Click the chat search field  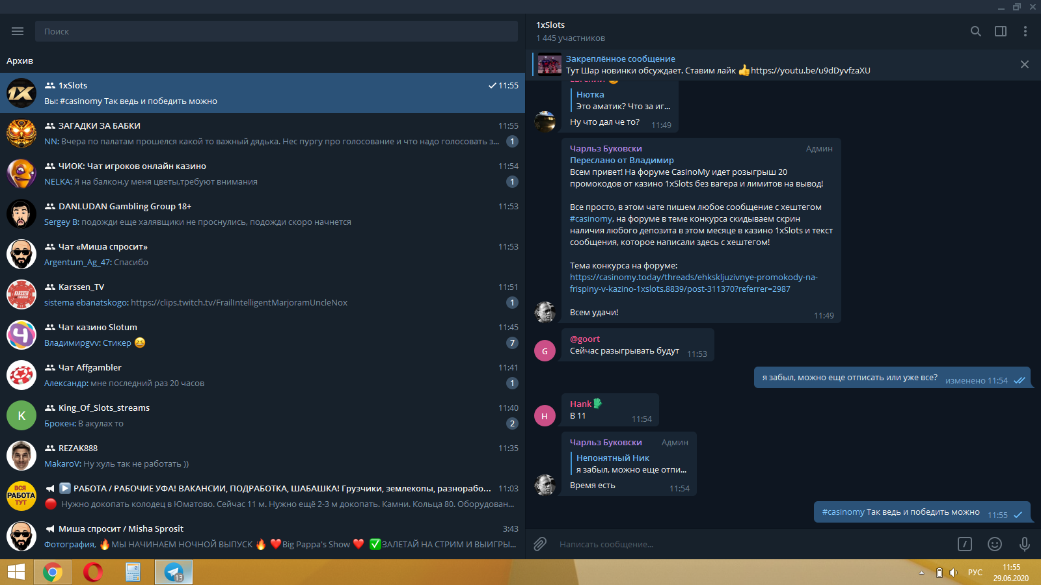point(277,31)
